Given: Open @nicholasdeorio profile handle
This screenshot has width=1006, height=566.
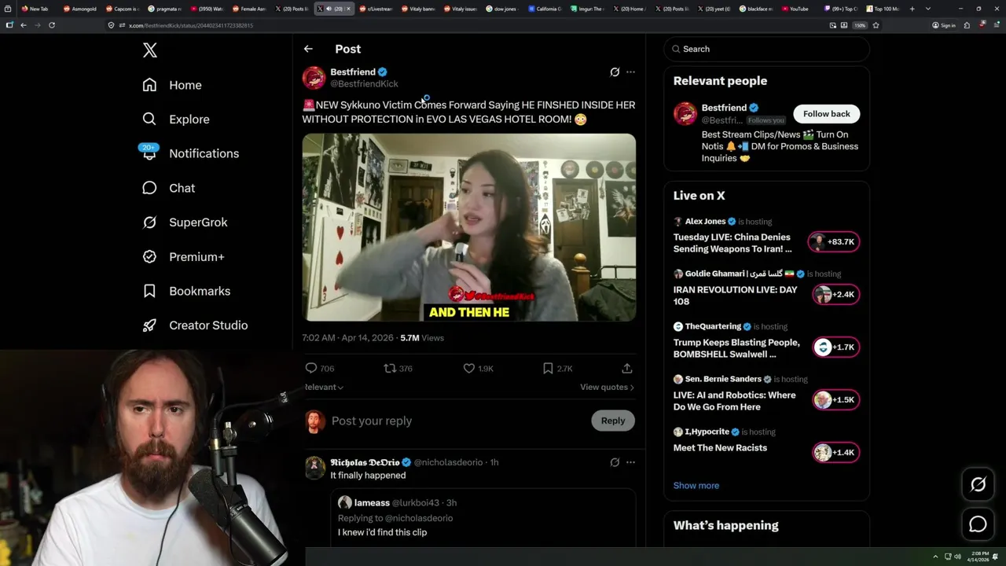Looking at the screenshot, I should click(x=448, y=462).
